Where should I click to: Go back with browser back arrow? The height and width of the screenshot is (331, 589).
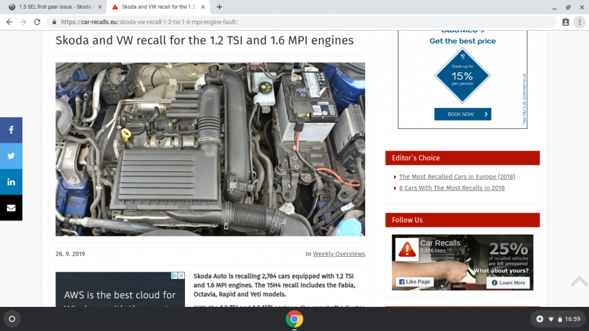pyautogui.click(x=9, y=22)
